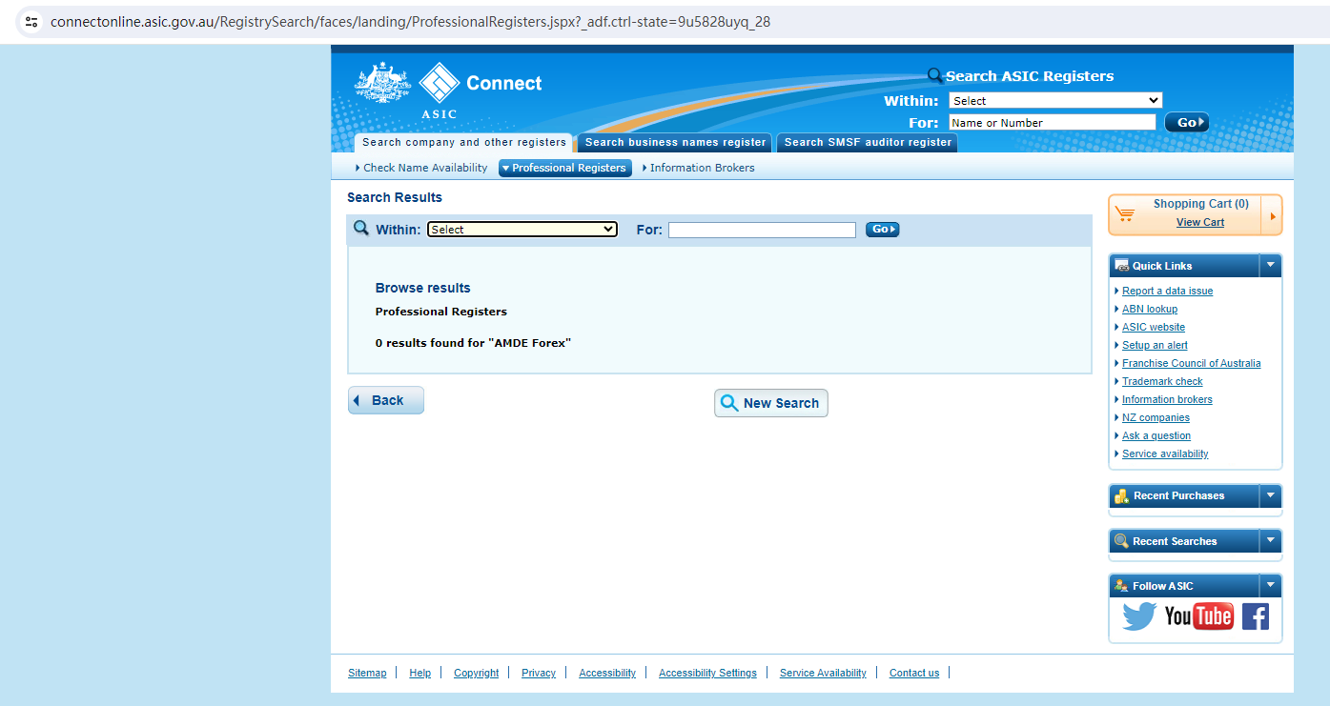Open Service availability quick link
Screen dimensions: 1330x706
click(x=1165, y=454)
